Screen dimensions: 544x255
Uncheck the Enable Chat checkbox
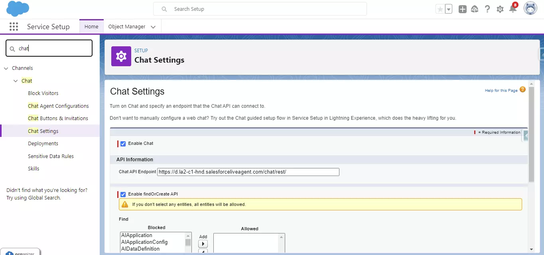pos(123,144)
